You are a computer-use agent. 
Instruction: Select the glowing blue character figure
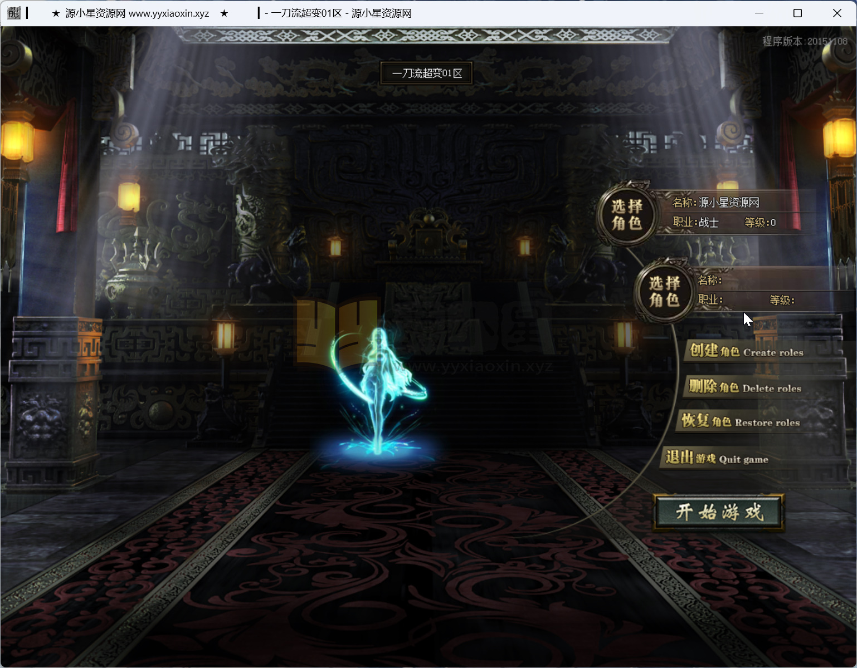pyautogui.click(x=378, y=390)
